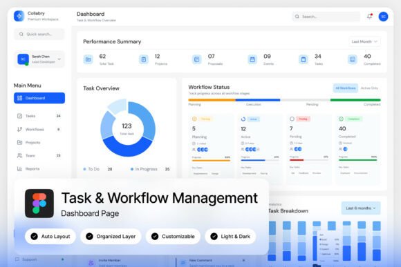Click the Quick search field in sidebar
Screen dimensions: 401x267
pos(39,34)
